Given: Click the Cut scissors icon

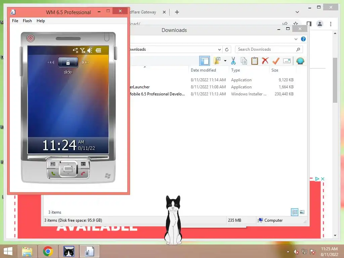Looking at the screenshot, I should tap(233, 61).
